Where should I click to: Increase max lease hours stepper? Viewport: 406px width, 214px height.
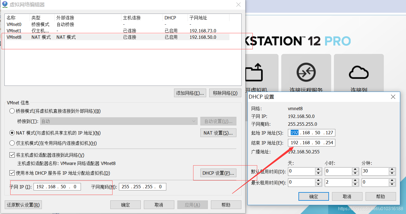(x=355, y=181)
